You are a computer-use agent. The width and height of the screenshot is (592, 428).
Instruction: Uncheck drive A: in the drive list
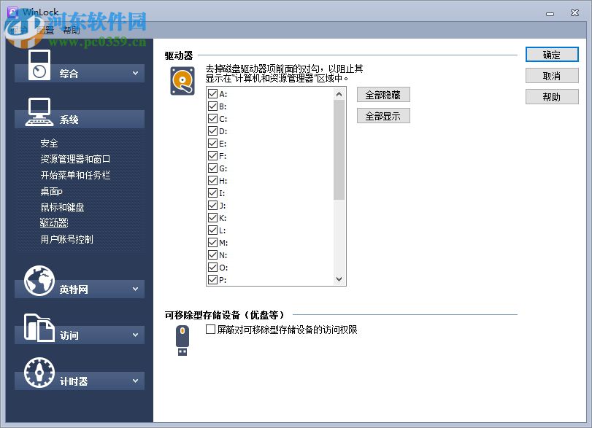point(211,93)
